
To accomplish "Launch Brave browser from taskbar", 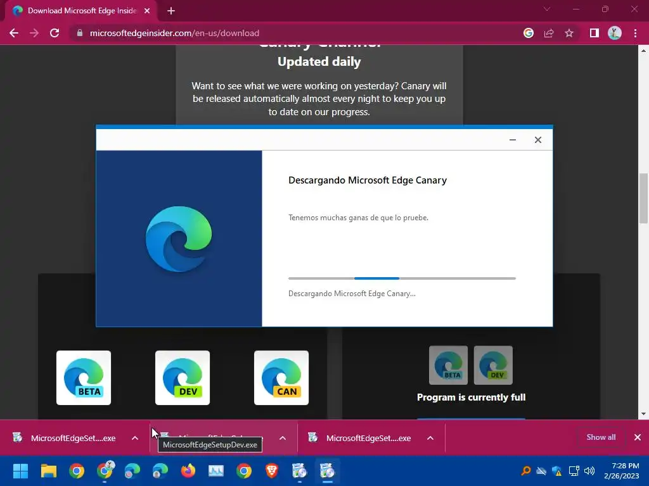I will [272, 471].
